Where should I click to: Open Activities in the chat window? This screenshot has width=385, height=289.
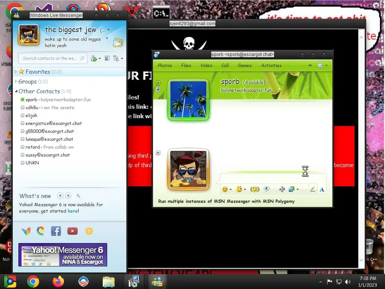tap(271, 65)
